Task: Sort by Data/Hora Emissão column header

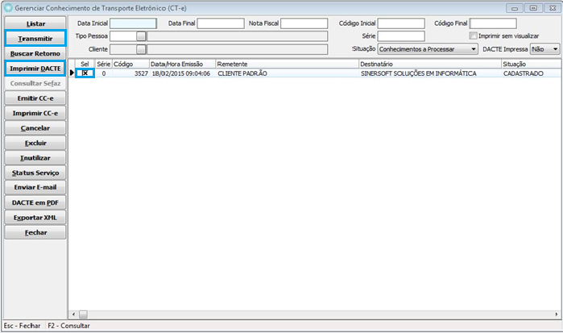Action: tap(182, 63)
